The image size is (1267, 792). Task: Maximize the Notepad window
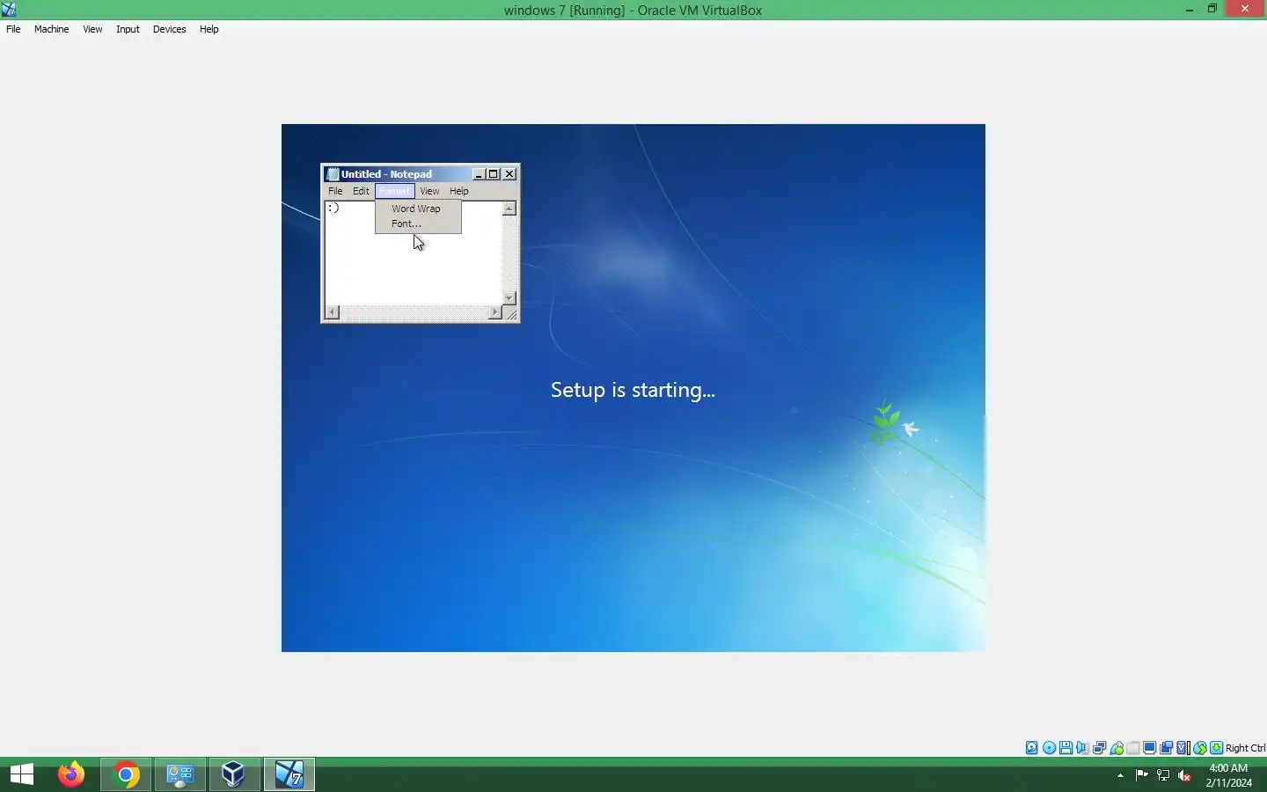click(x=494, y=174)
